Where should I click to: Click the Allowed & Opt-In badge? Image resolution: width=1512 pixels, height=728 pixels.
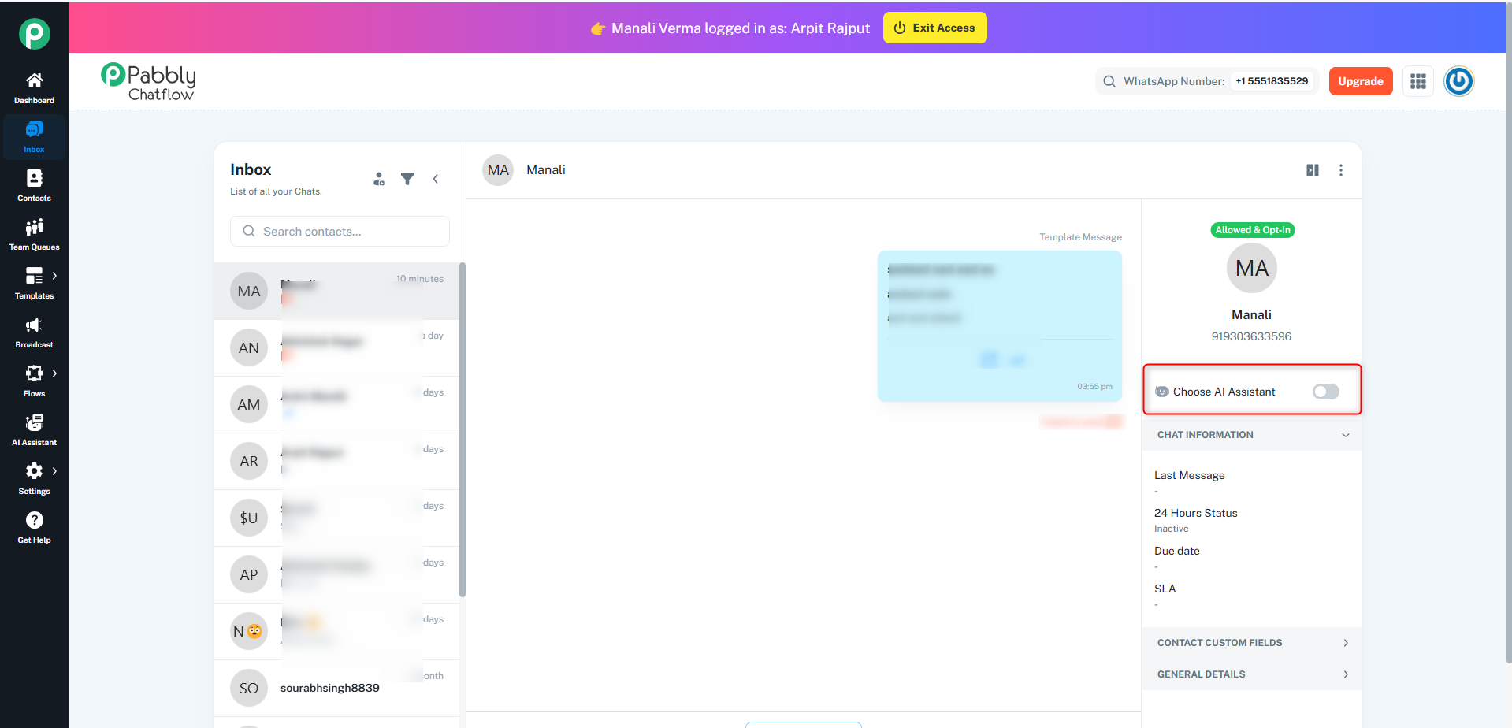click(1253, 230)
